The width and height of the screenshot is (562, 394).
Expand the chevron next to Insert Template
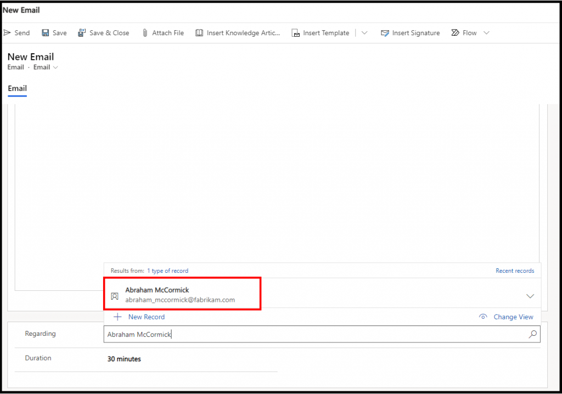[x=364, y=32]
